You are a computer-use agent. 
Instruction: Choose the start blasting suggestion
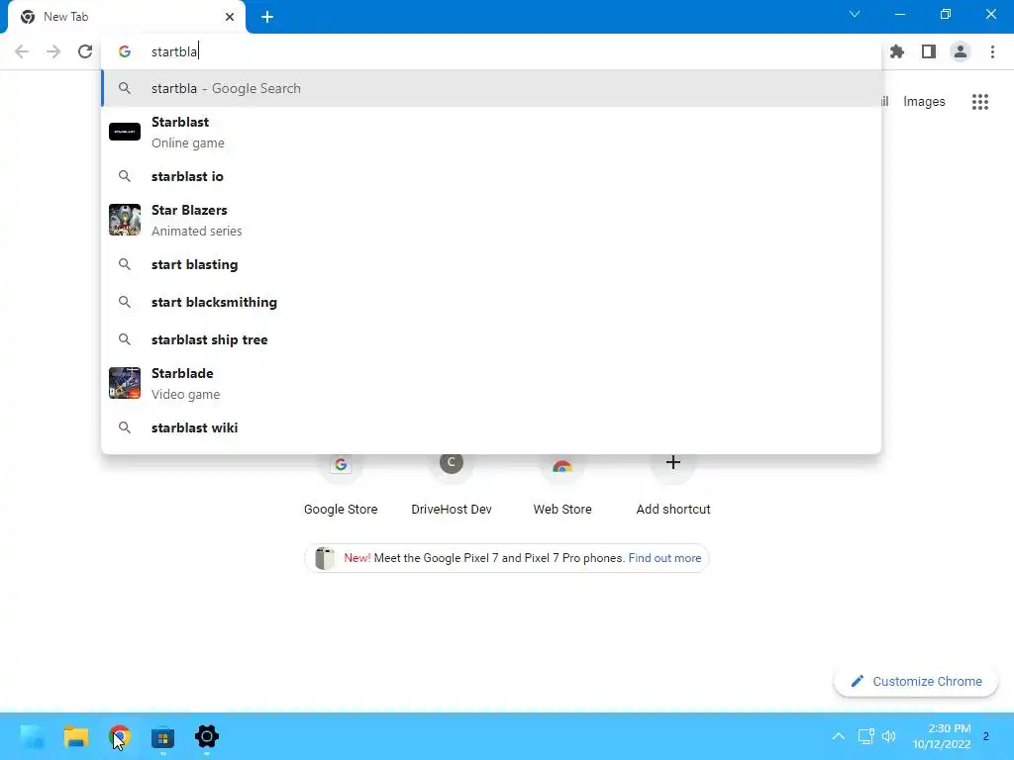pos(491,264)
